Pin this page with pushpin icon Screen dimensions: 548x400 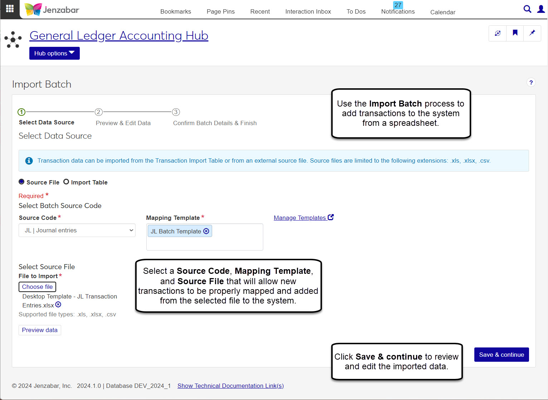[532, 33]
